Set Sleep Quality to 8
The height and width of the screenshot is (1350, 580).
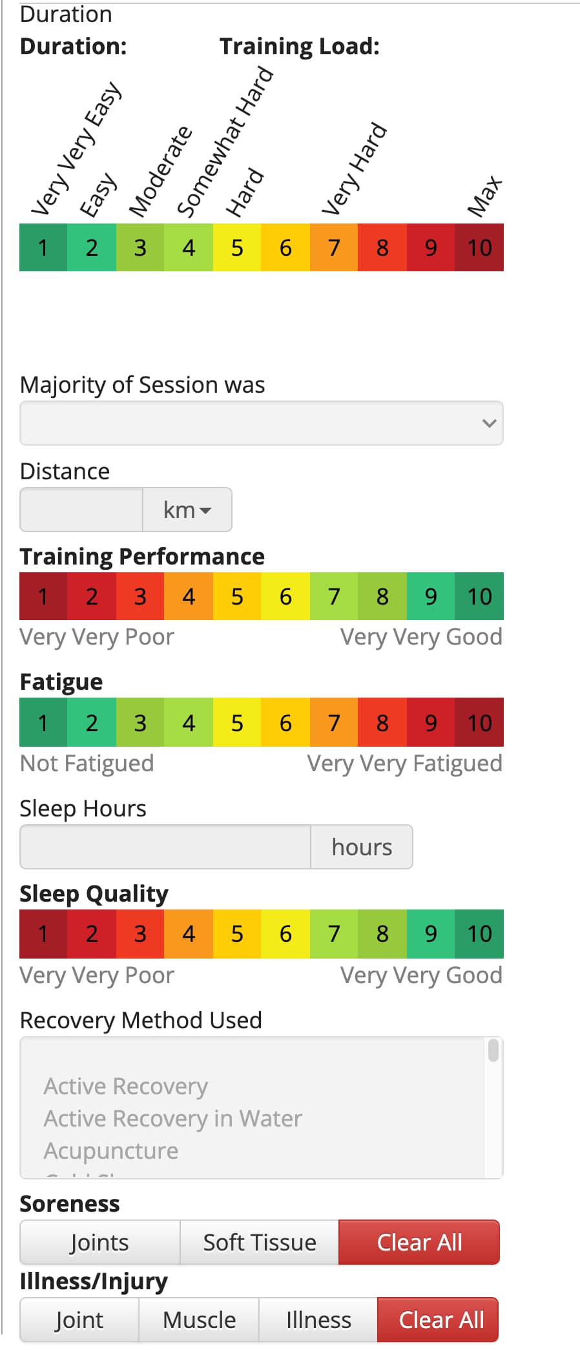[382, 934]
